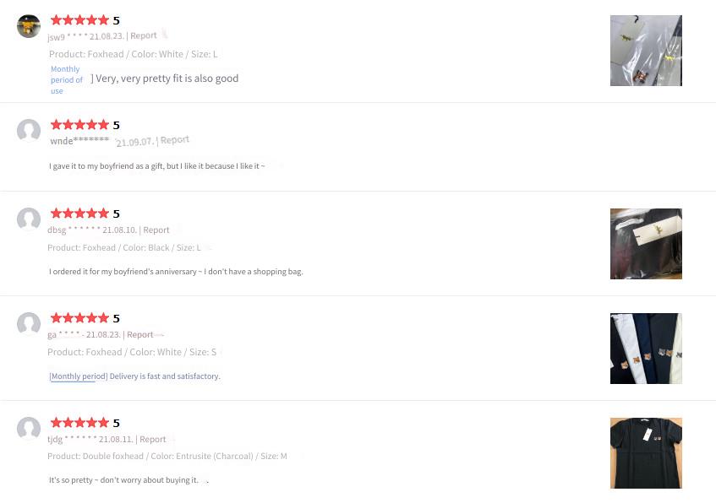Image resolution: width=716 pixels, height=503 pixels.
Task: Click the star rating on jsw9's review
Action: click(79, 20)
